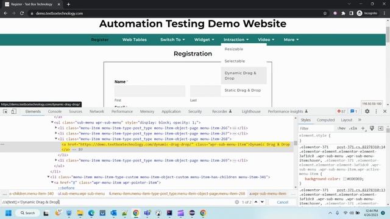
Task: Switch to the Network tab
Action: 97,111
